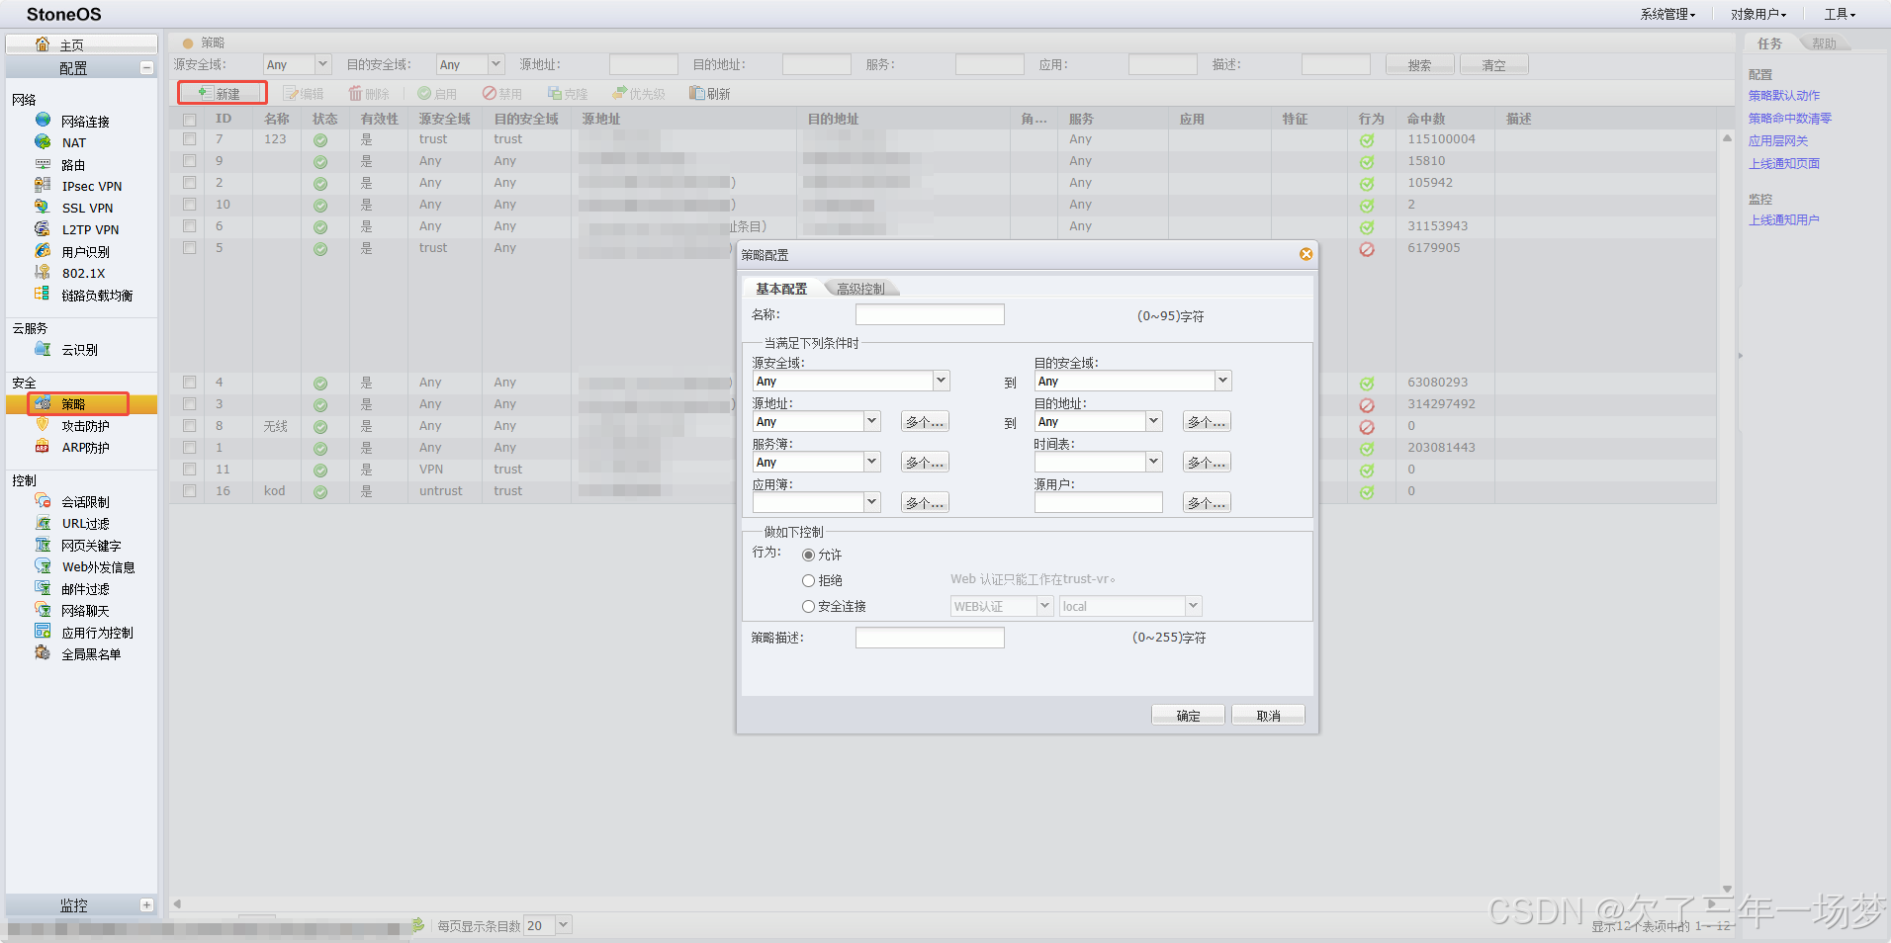Tick the select-all header checkbox
The width and height of the screenshot is (1891, 943).
pos(189,119)
